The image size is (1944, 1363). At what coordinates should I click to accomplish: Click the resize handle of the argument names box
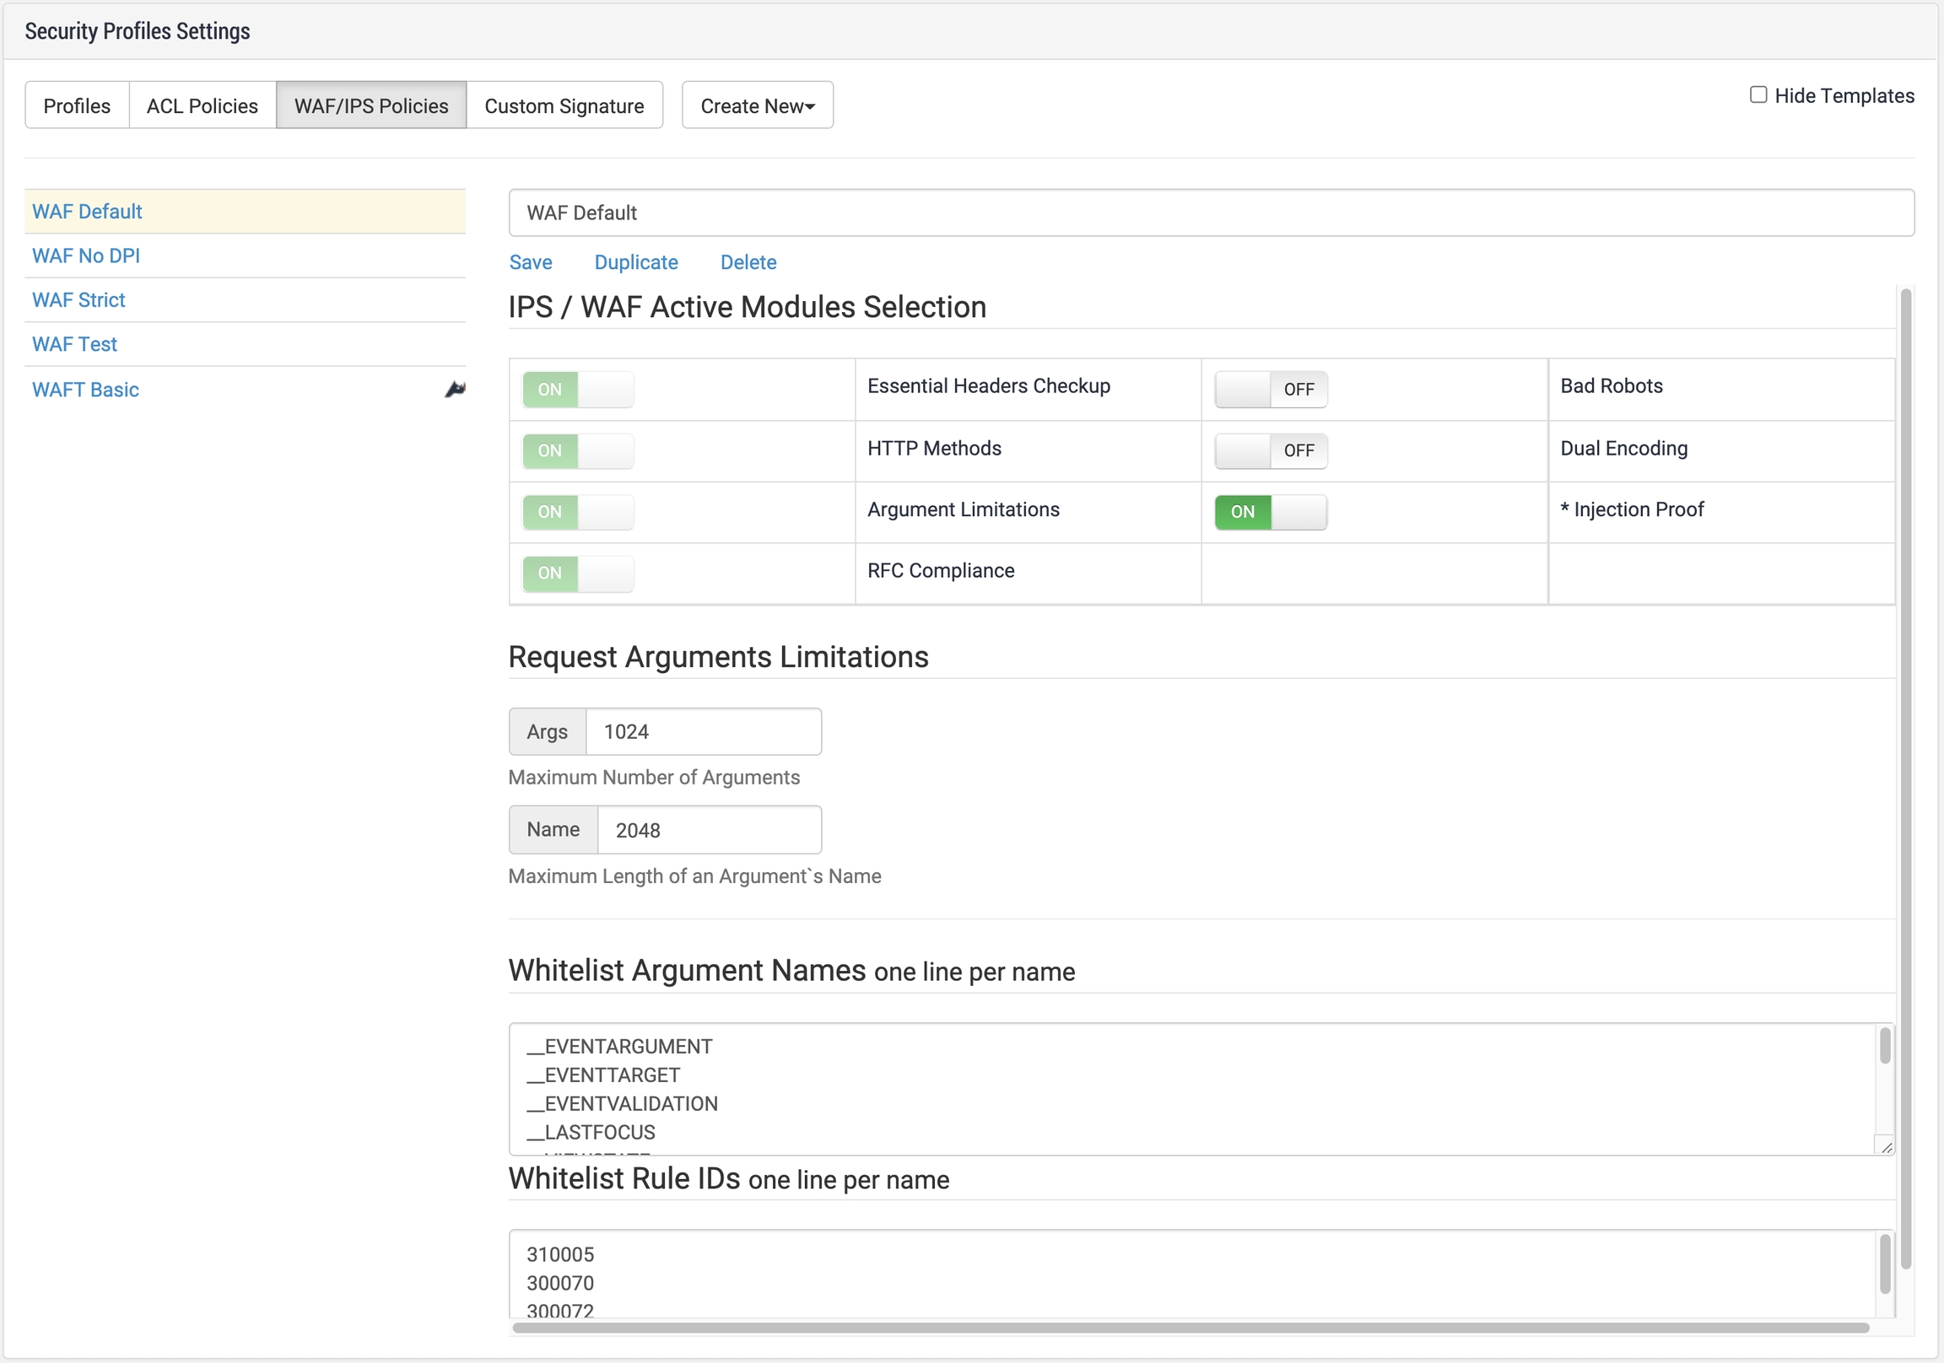[1887, 1147]
